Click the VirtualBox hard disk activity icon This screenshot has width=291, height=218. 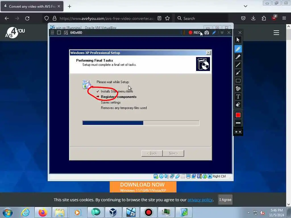pyautogui.click(x=156, y=176)
